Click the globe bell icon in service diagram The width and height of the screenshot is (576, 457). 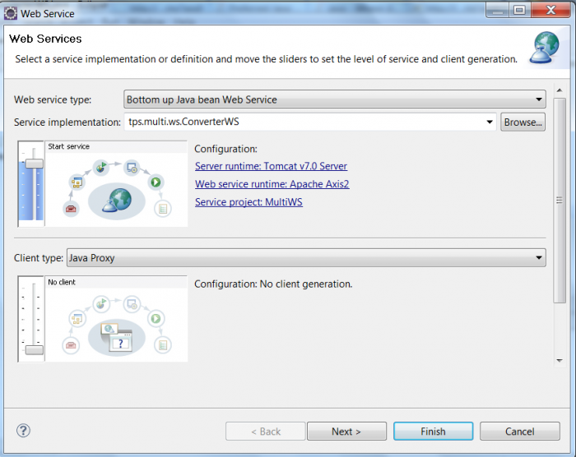tap(117, 201)
